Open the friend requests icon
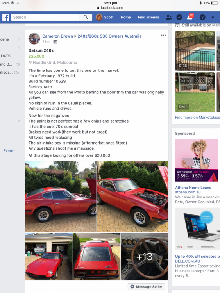This screenshot has width=220, height=293. 169,17
